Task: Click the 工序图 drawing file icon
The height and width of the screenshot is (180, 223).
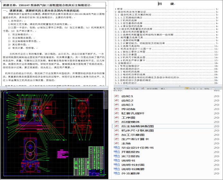Action: click(x=116, y=117)
